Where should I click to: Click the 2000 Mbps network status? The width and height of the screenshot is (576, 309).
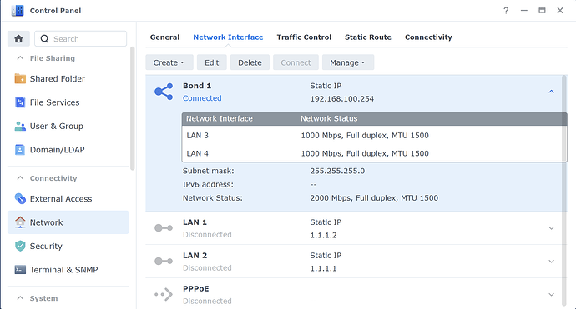[374, 198]
